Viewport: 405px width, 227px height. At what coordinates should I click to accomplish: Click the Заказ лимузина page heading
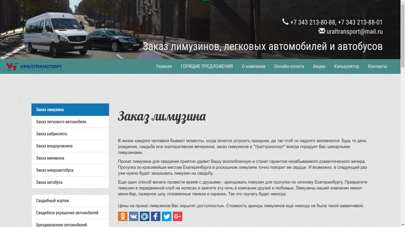(162, 116)
